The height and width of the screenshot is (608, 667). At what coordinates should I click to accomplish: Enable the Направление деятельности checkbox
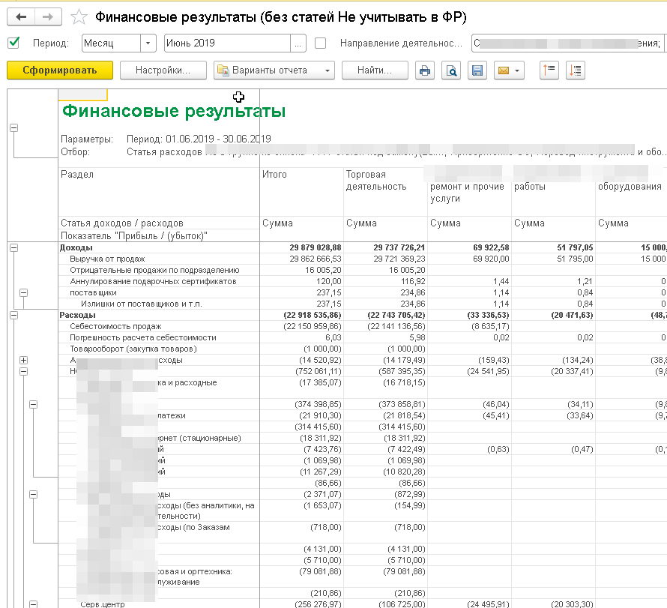point(320,43)
